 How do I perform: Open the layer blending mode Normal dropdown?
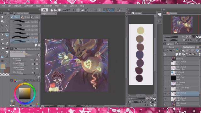click(x=173, y=47)
